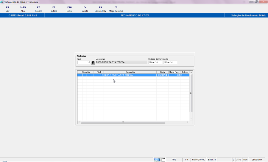Click the 26/09/14 date cell in the grid

point(162,75)
